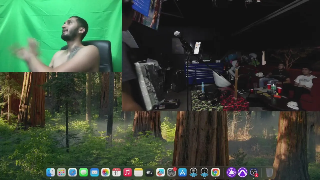This screenshot has width=320, height=180.
Task: Open the App Store
Action: (x=182, y=172)
